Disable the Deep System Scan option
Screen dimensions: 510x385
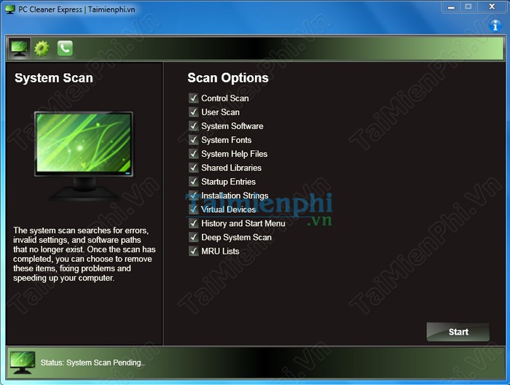coord(194,237)
